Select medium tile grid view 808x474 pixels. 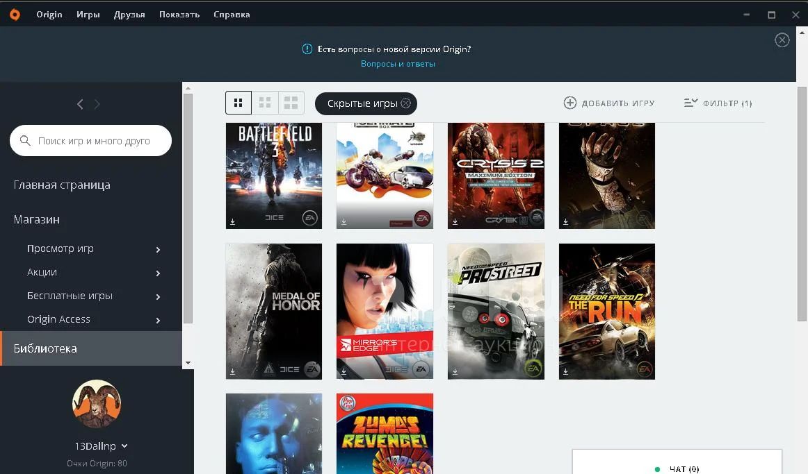click(265, 103)
